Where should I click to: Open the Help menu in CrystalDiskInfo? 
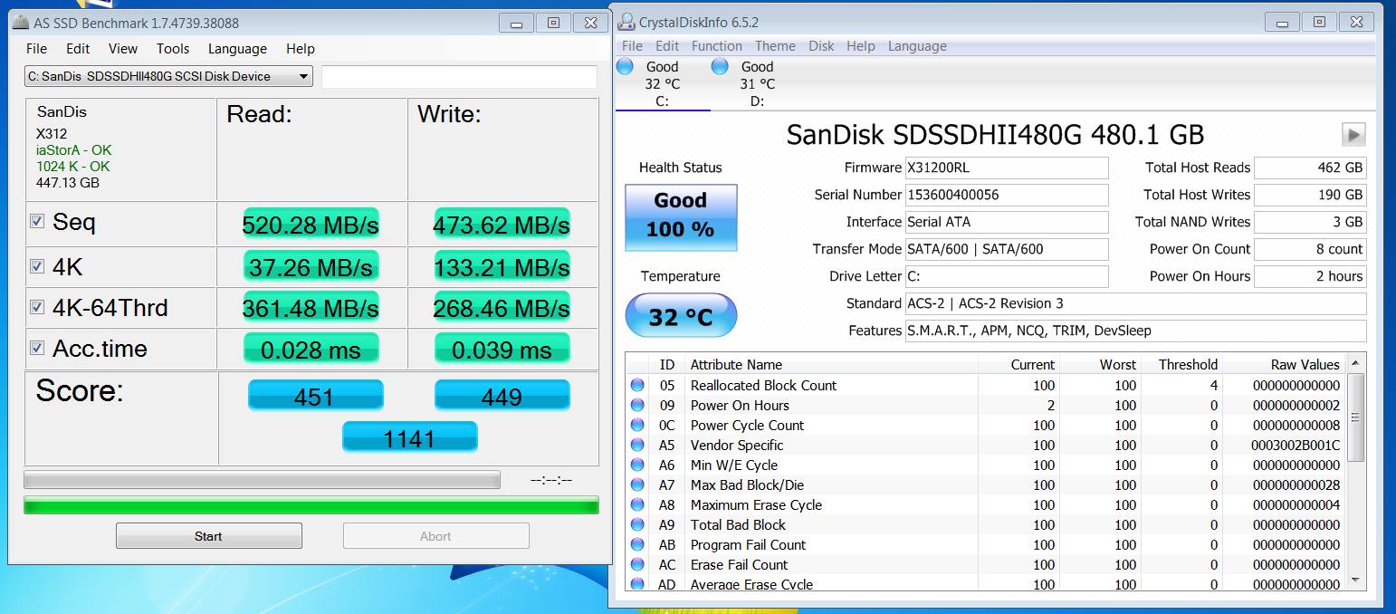point(861,46)
